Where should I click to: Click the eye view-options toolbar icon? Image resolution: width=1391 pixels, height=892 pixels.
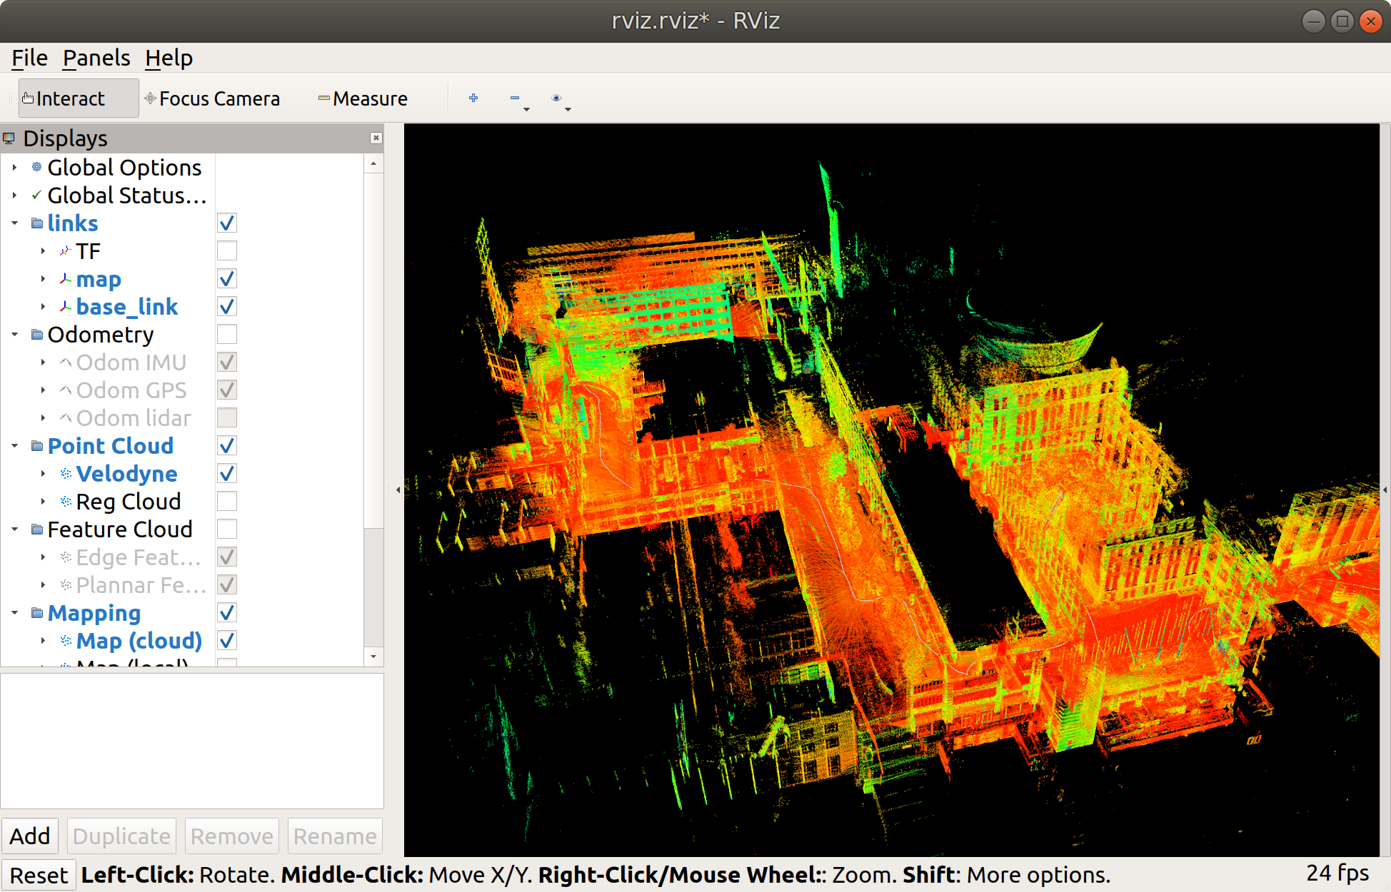[x=556, y=98]
